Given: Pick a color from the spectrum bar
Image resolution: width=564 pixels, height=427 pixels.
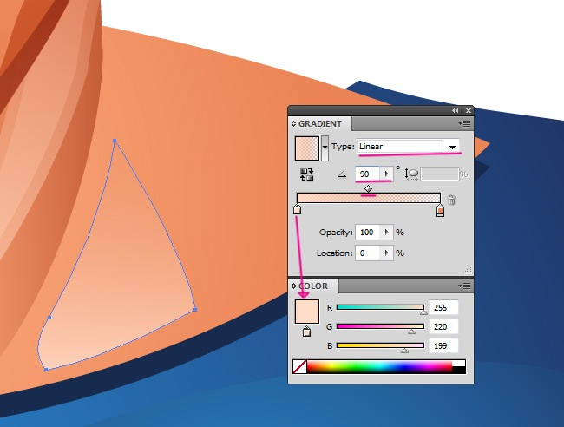Looking at the screenshot, I should tap(379, 366).
